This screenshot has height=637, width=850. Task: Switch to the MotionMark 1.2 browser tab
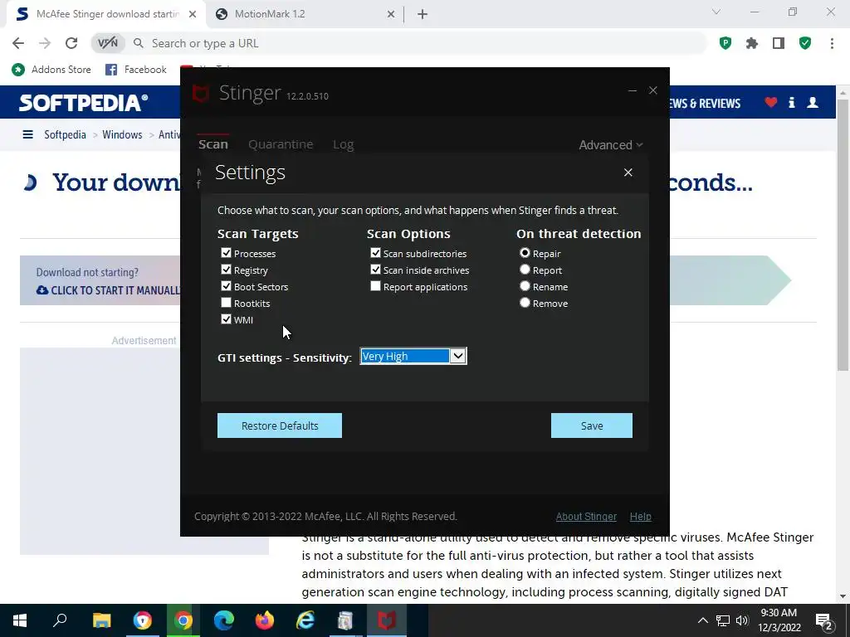[304, 14]
